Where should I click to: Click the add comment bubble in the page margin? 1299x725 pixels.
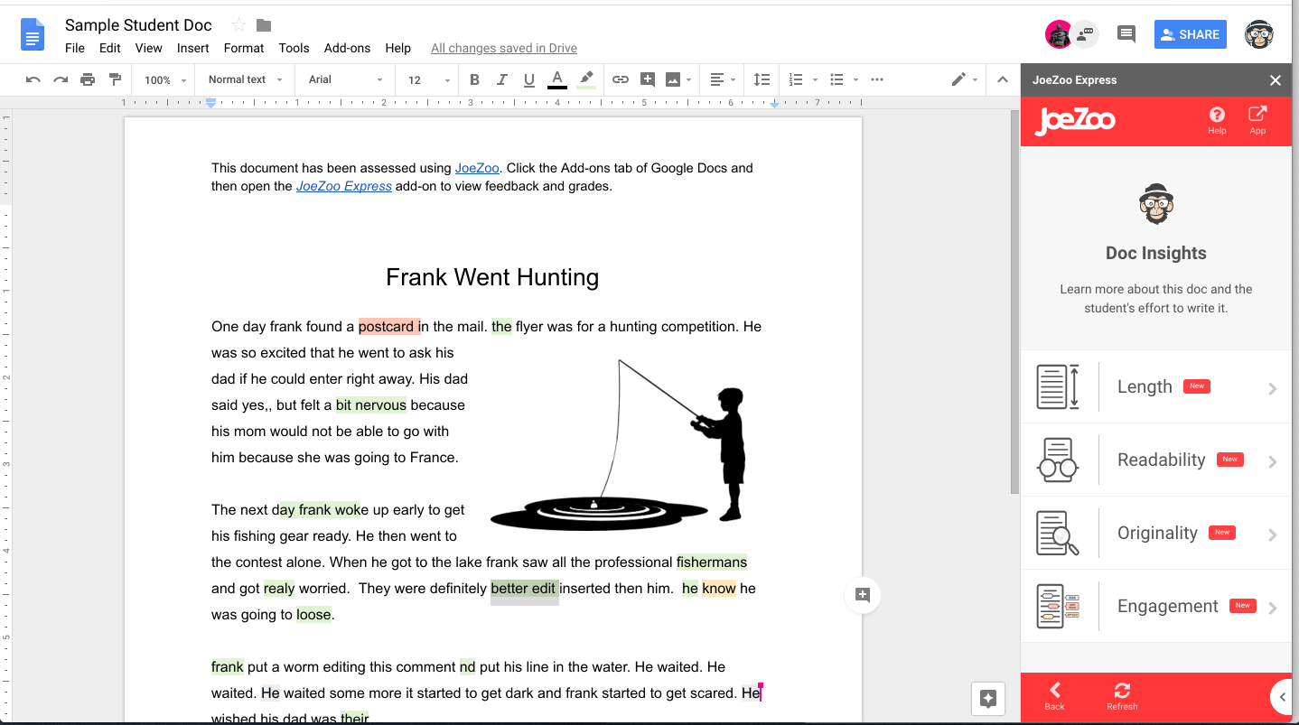(863, 595)
